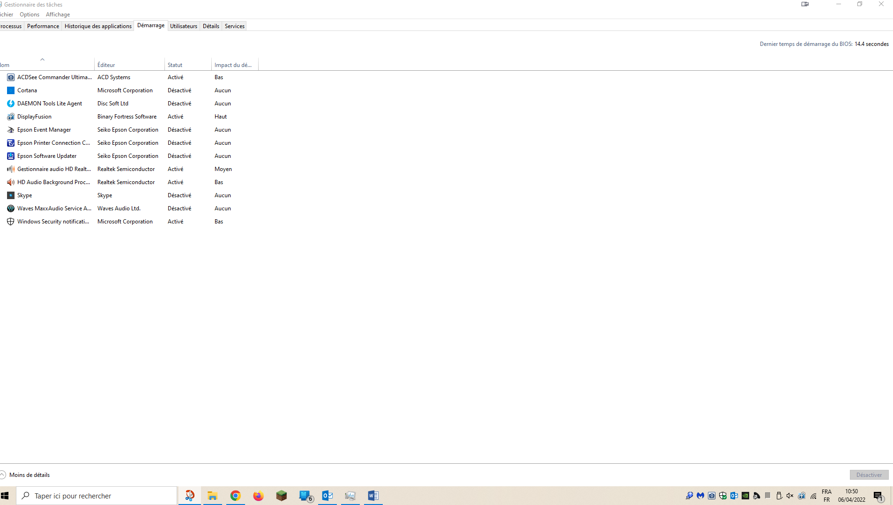Image resolution: width=893 pixels, height=505 pixels.
Task: Open the Historique des applications tab
Action: pos(98,26)
